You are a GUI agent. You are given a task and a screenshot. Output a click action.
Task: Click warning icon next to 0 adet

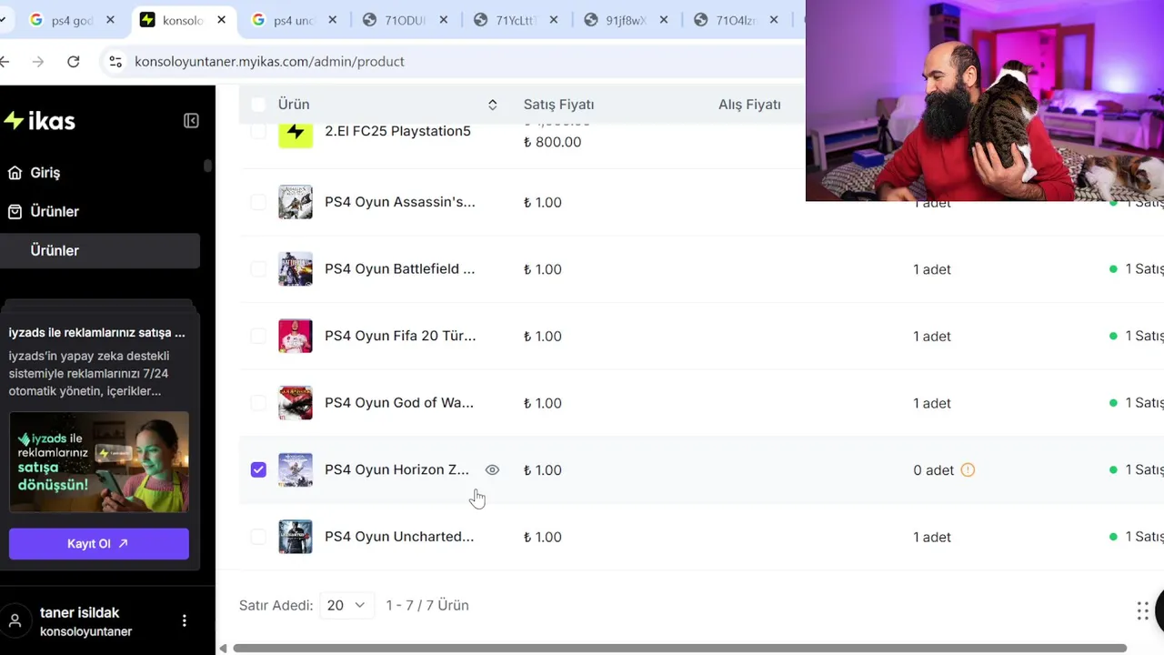968,470
